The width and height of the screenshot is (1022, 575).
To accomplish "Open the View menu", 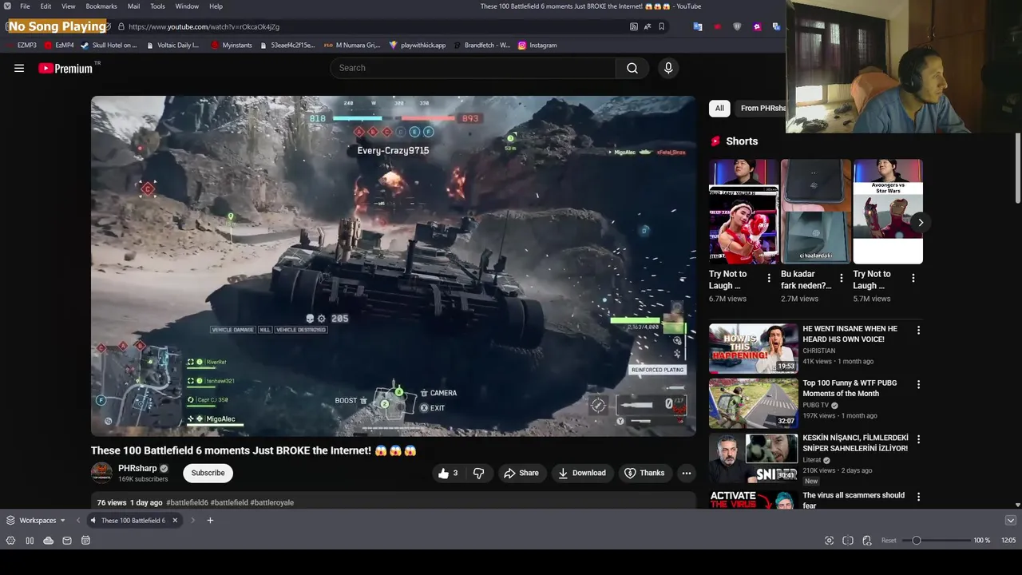I will pos(69,6).
